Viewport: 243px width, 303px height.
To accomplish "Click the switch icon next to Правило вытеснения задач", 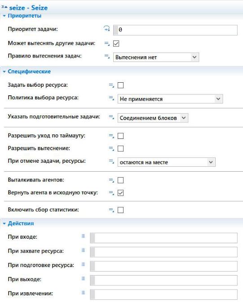I will 107,56.
